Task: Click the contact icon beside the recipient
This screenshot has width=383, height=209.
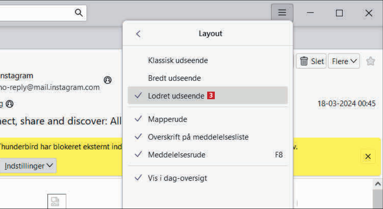Action: click(x=9, y=103)
